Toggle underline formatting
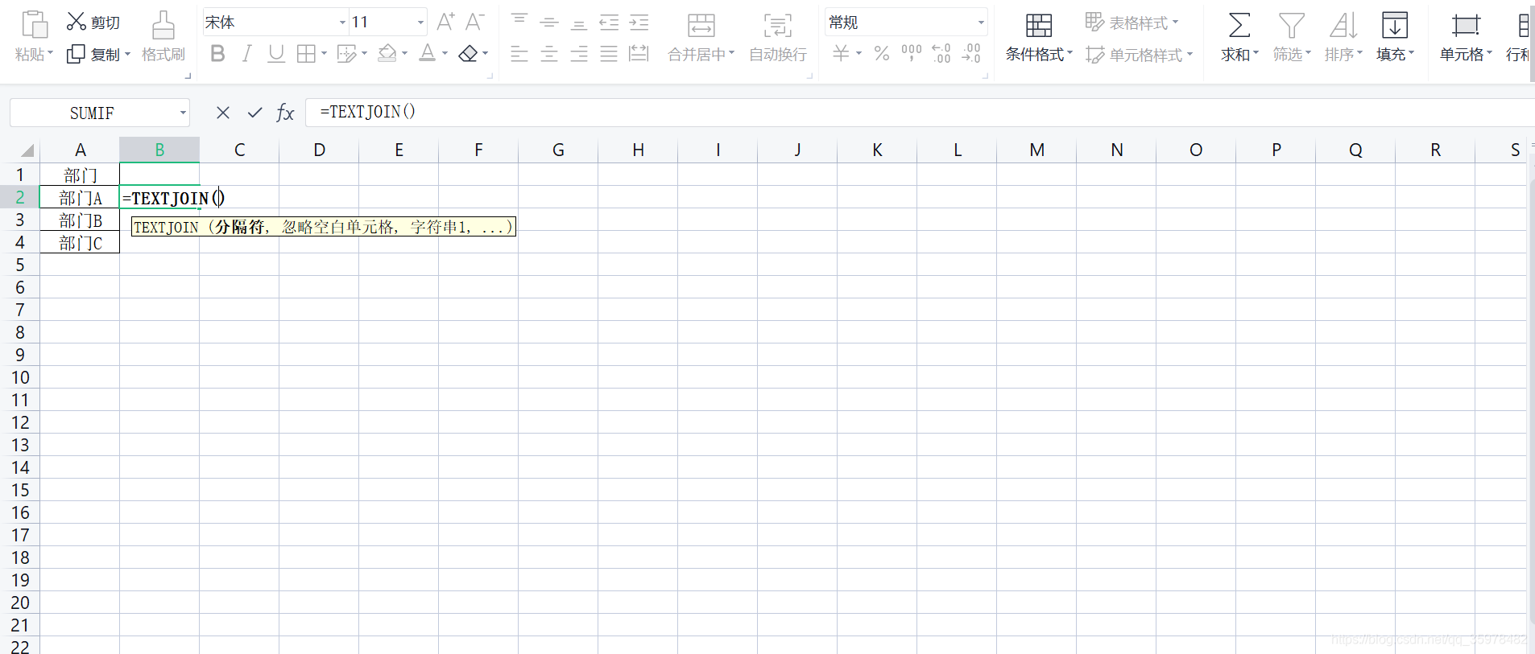Viewport: 1535px width, 654px height. tap(276, 54)
